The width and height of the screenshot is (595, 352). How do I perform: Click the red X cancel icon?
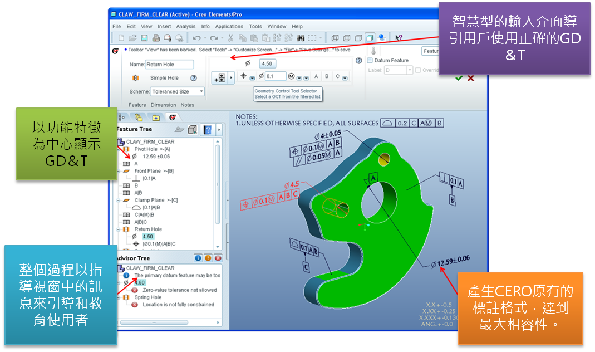click(471, 78)
